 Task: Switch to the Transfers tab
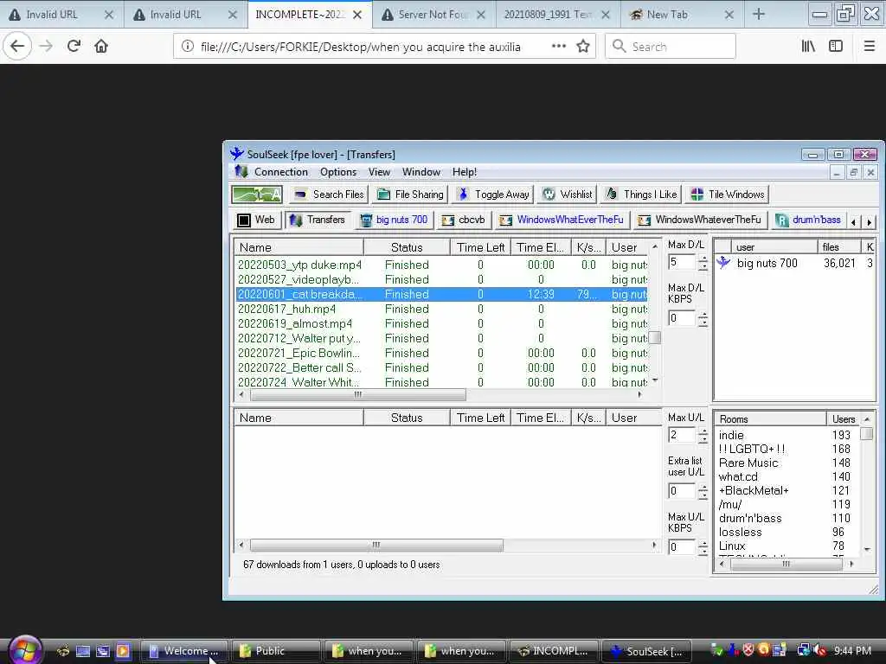[318, 220]
